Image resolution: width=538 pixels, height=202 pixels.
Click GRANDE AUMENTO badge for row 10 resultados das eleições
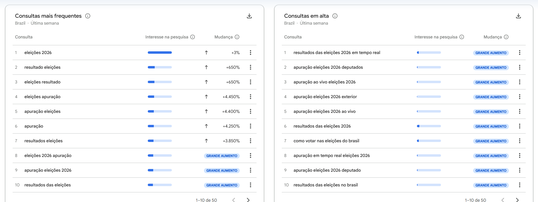[x=222, y=185]
